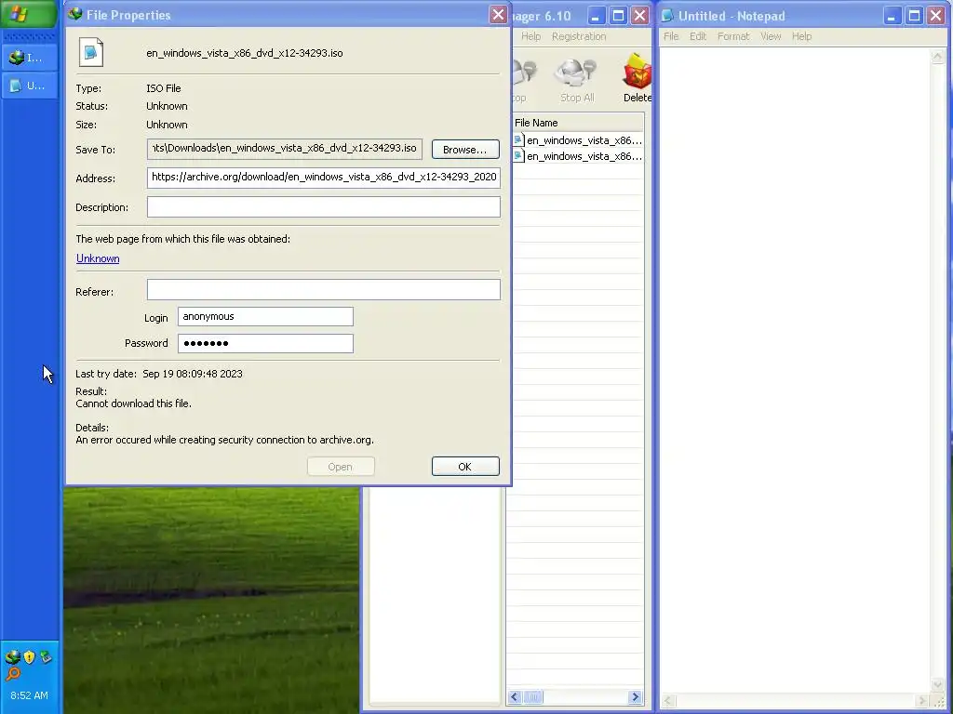Viewport: 953px width, 714px height.
Task: Click the partially hidden Stop IDM icon
Action: (523, 81)
